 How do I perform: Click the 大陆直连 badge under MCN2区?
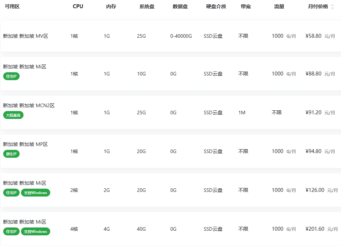point(13,115)
